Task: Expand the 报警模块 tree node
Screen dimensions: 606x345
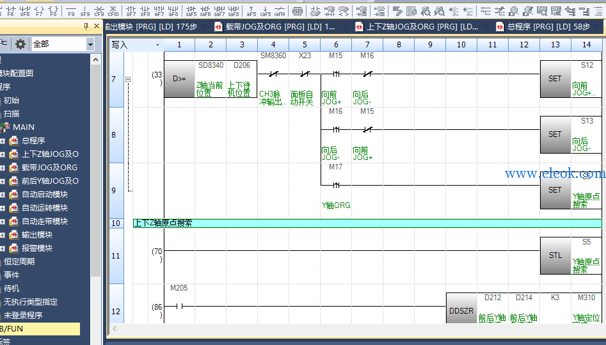Action: point(3,248)
